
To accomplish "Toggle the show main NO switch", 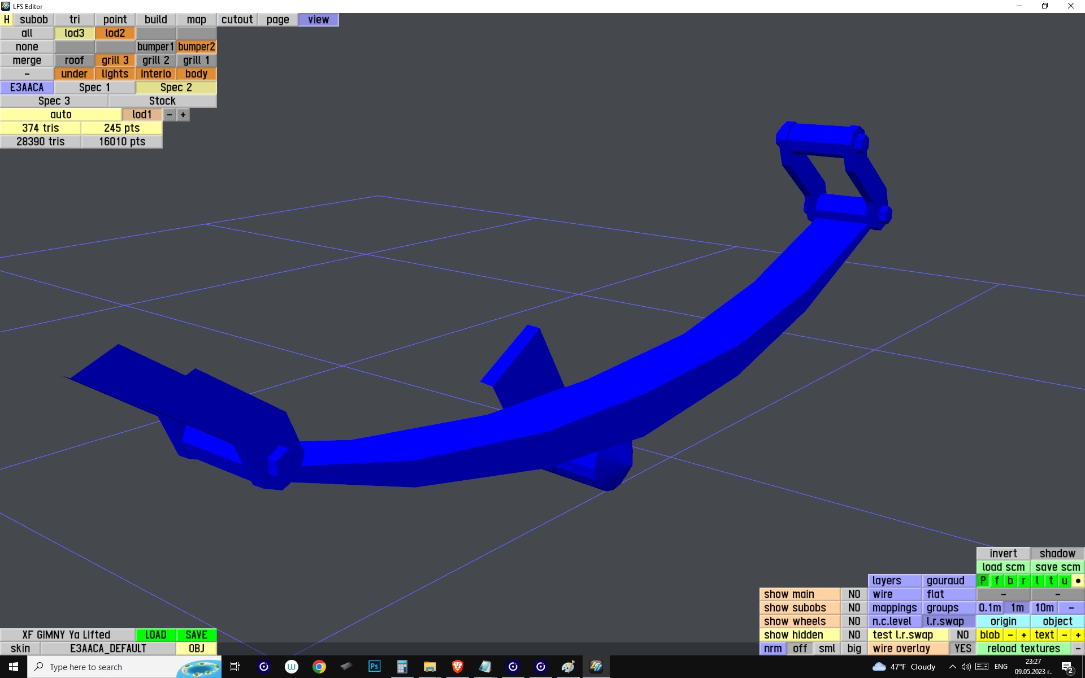I will coord(854,594).
